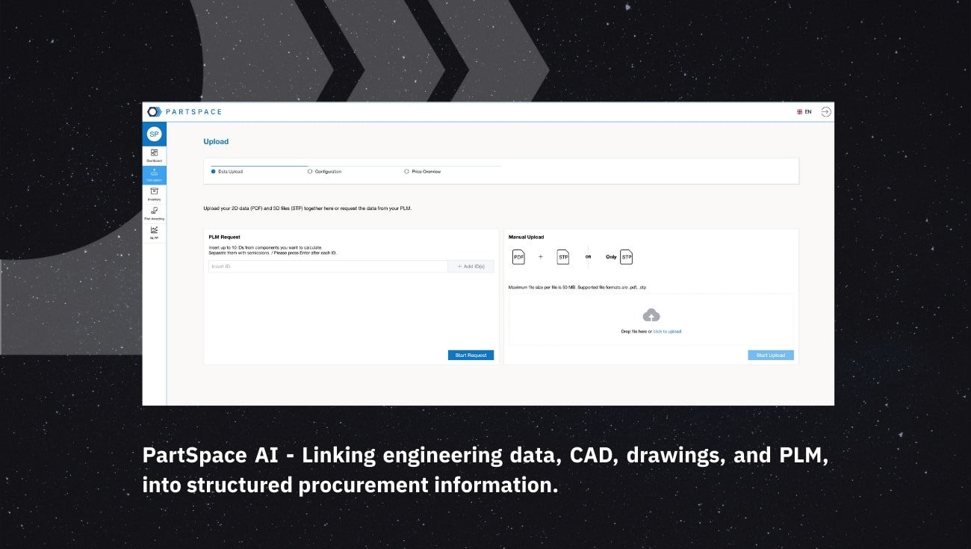Viewport: 971px width, 549px height.
Task: Select the Only STP upload option
Action: point(619,256)
